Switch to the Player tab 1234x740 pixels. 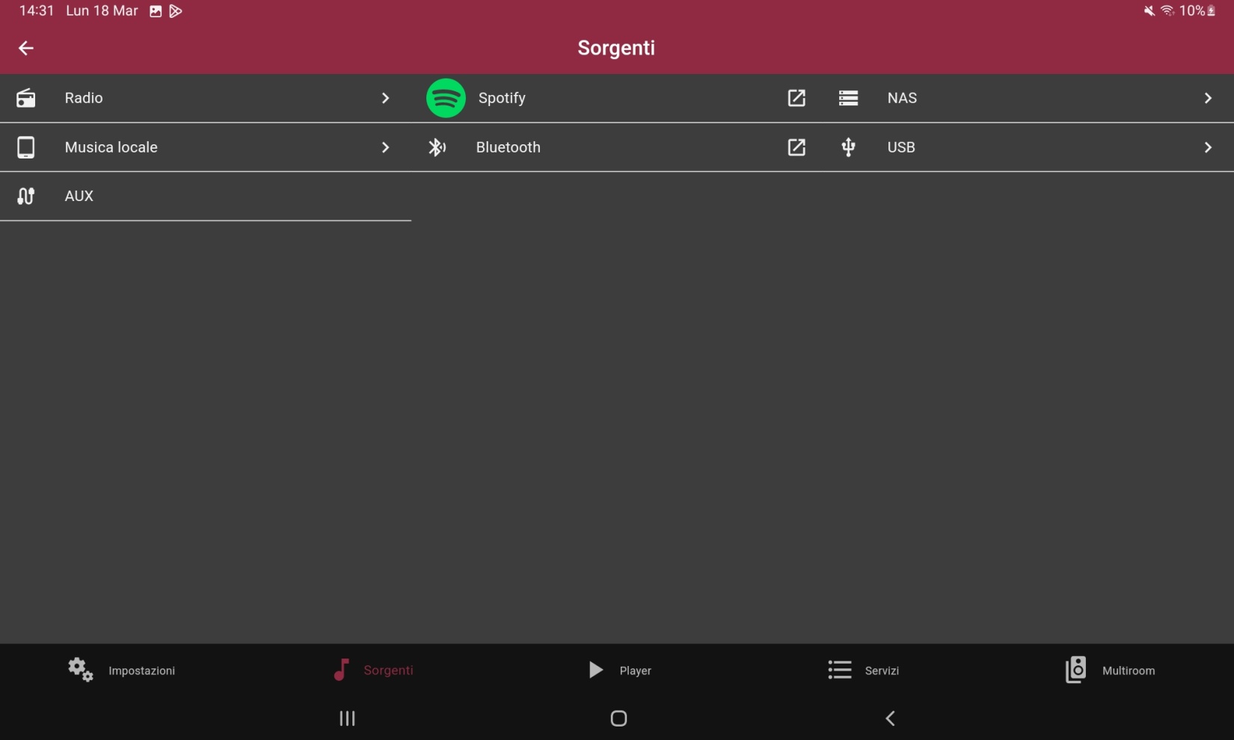619,670
